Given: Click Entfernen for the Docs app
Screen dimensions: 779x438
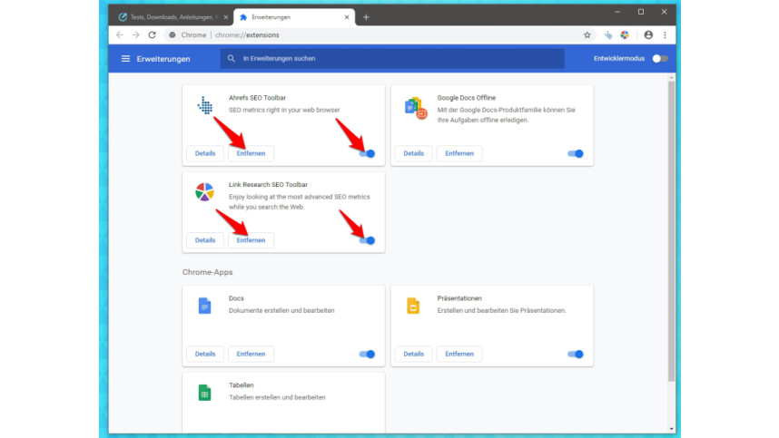Looking at the screenshot, I should point(251,354).
